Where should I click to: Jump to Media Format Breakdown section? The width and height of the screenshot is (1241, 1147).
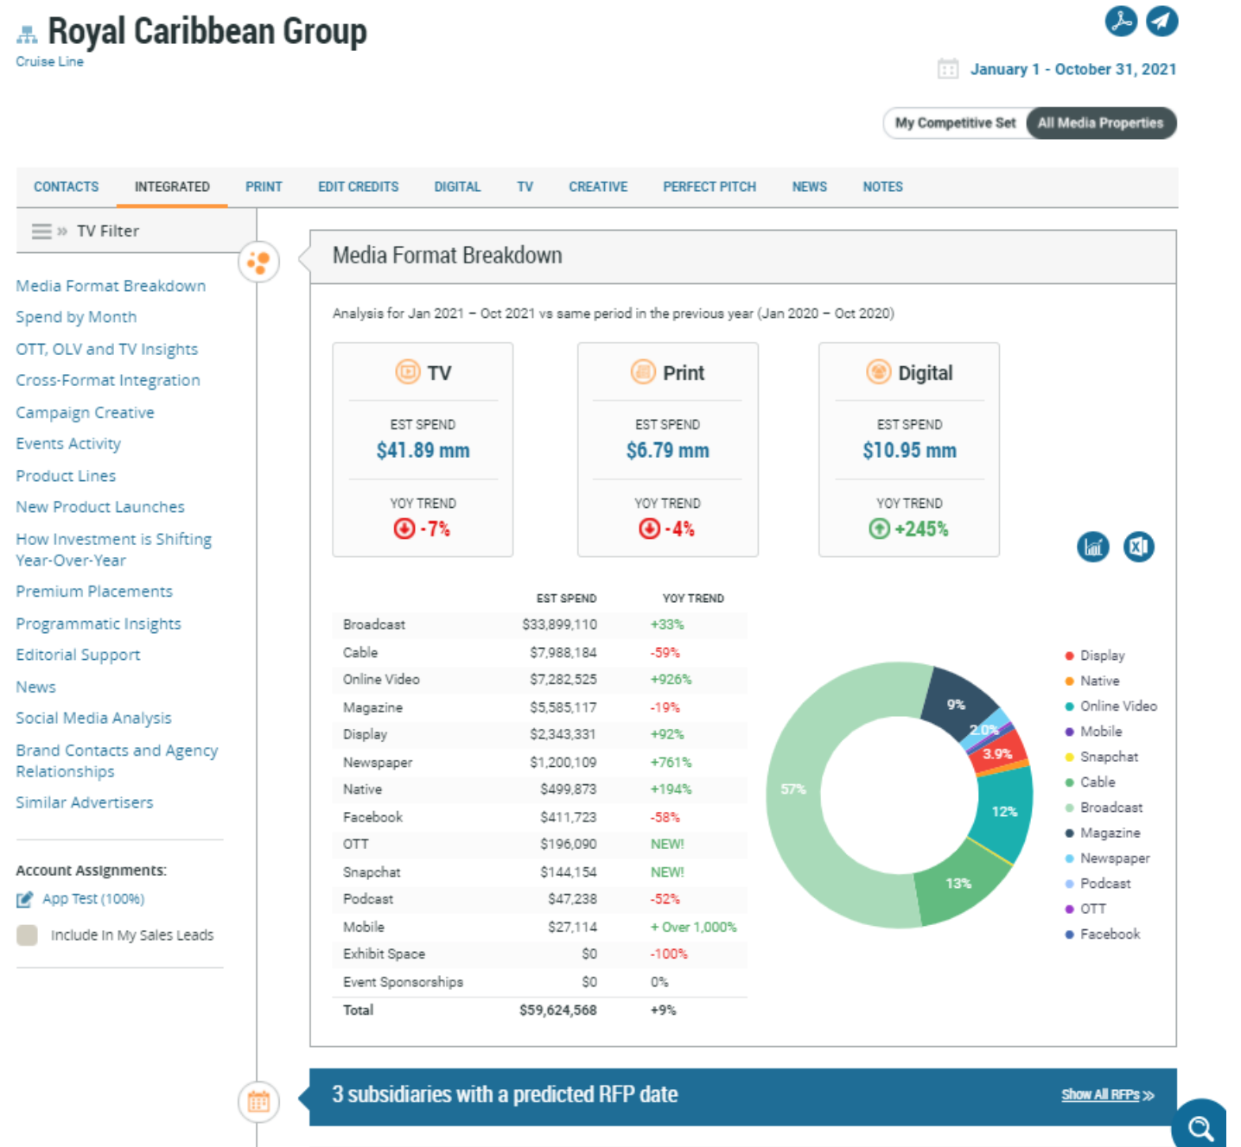[111, 286]
